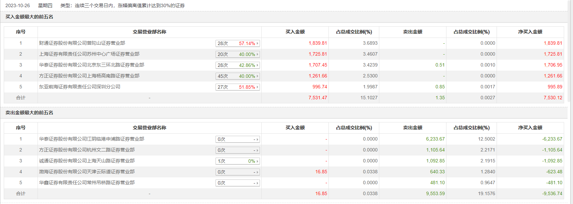Expand the 0次 box for 华鑫证券常州吊桥路

point(237,183)
